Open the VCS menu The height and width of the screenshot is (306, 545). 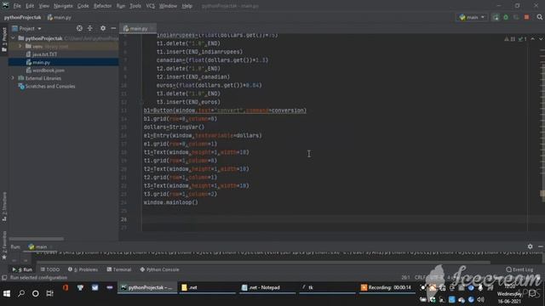click(150, 6)
